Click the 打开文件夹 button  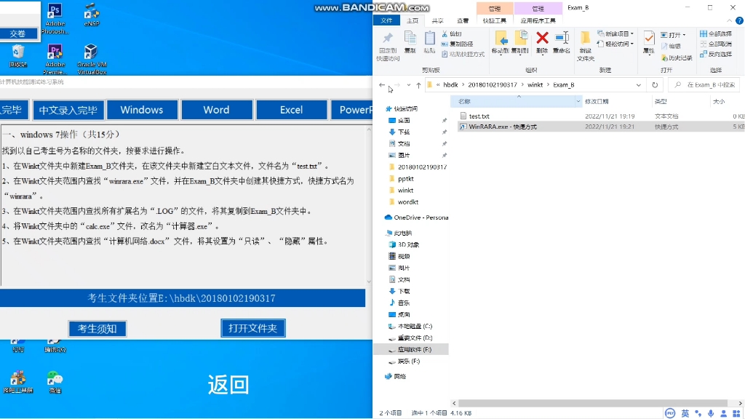(252, 327)
